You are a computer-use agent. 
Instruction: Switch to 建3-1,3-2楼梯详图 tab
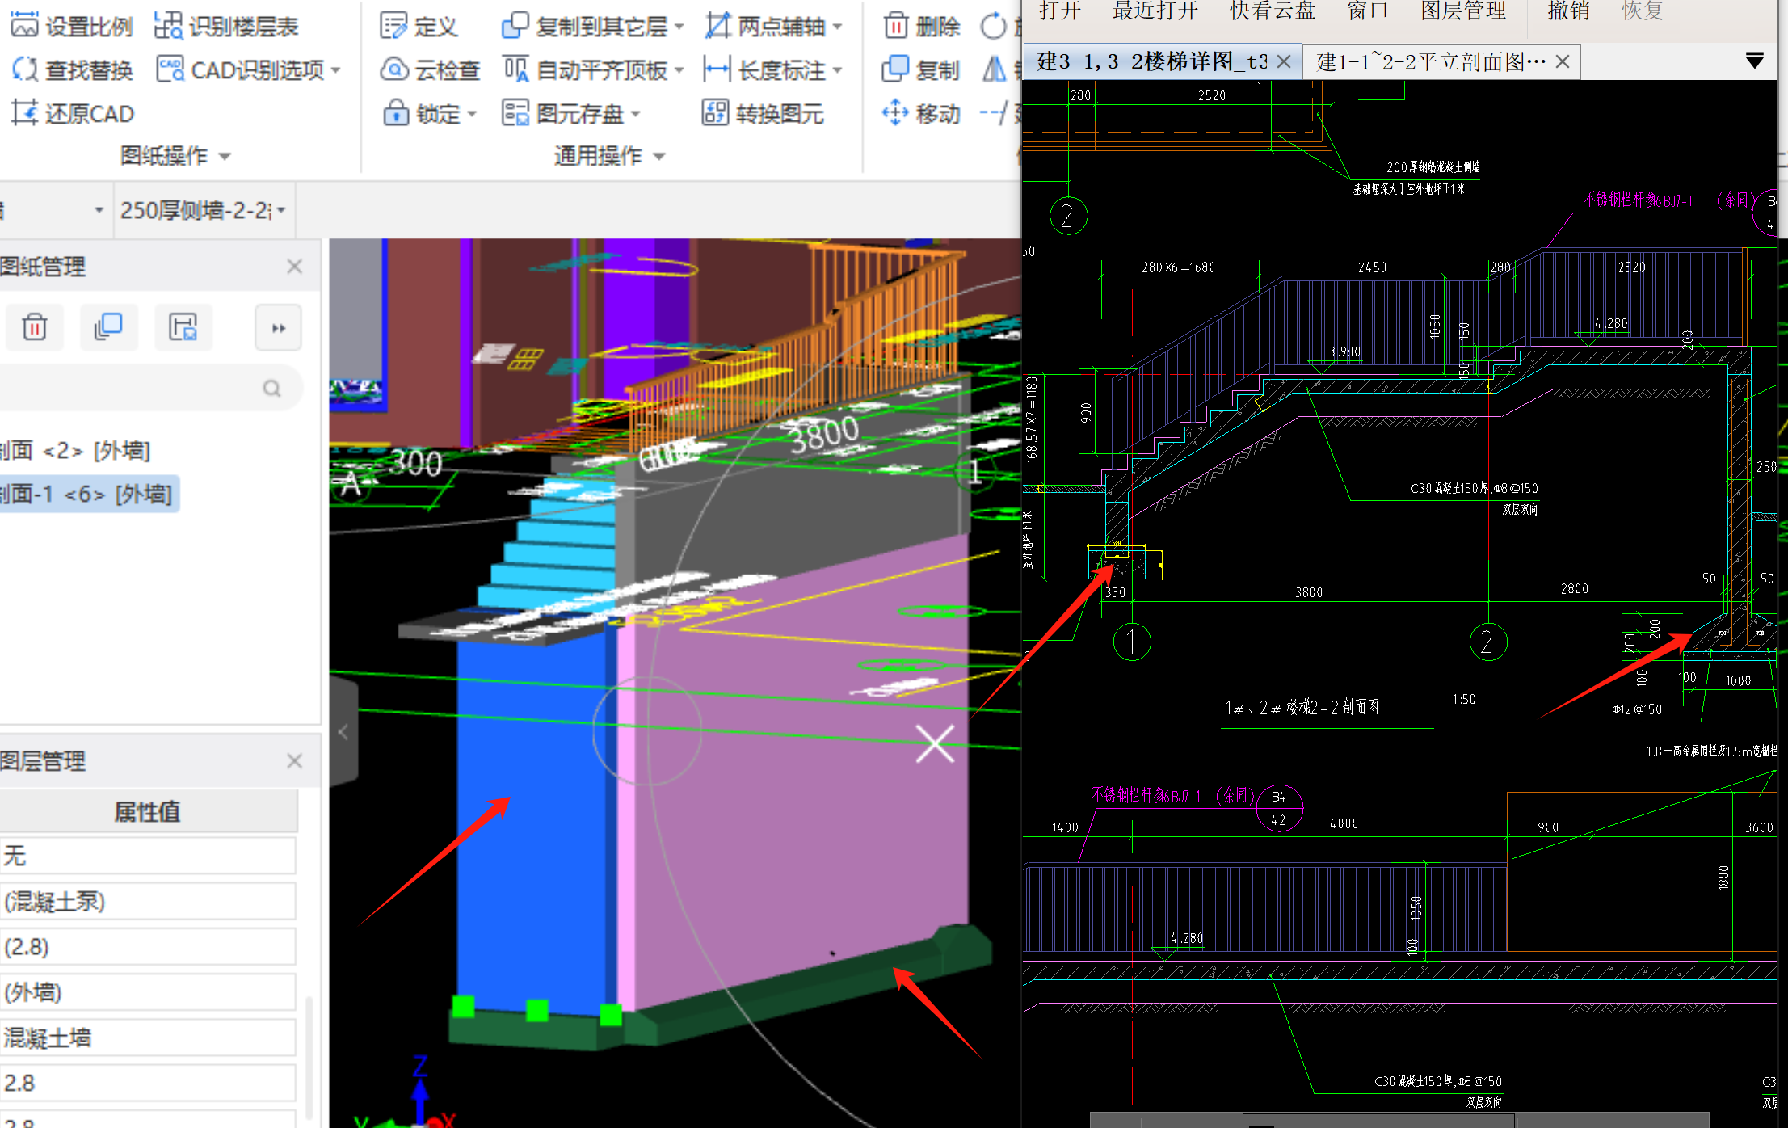(1152, 61)
